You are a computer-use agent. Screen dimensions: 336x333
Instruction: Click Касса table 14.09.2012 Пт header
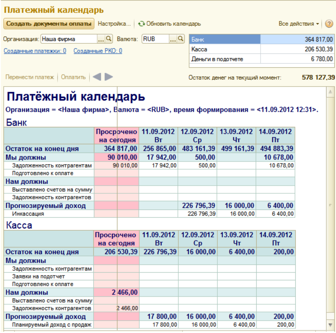click(x=276, y=239)
